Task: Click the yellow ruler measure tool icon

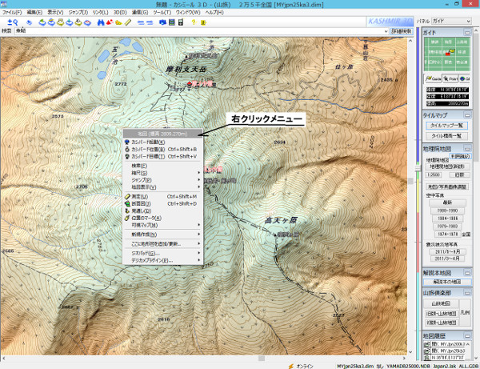Action: coord(128,22)
